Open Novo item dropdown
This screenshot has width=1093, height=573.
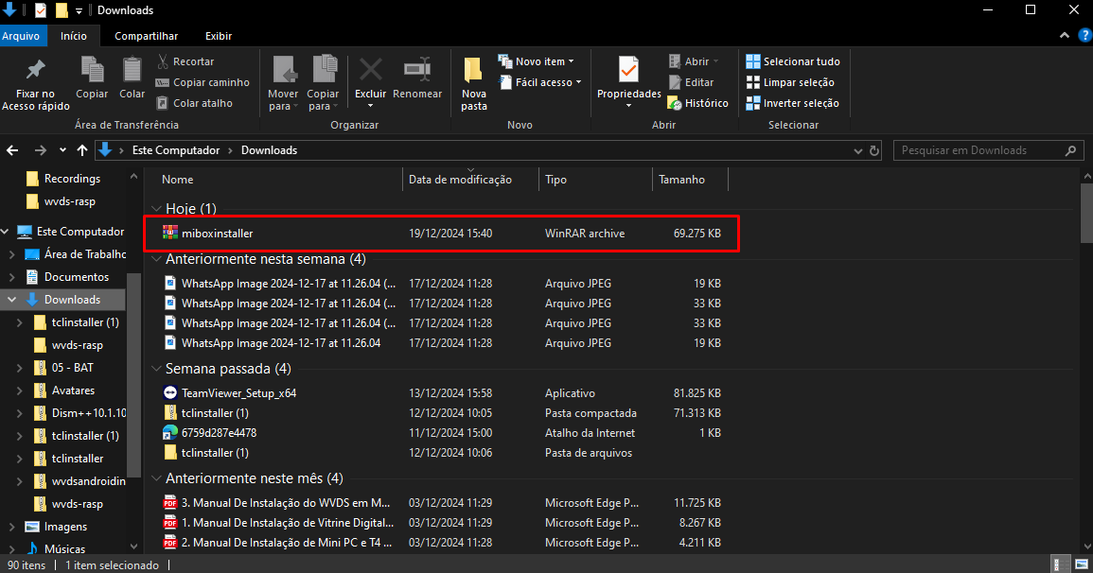[536, 61]
